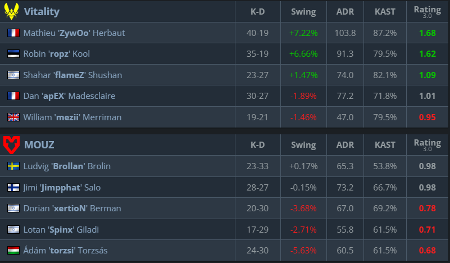This screenshot has height=263, width=450.
Task: Click the Swedish flag beside Brollan
Action: [13, 166]
